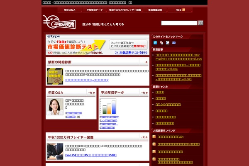Click the 平均年収データ panel heading
This screenshot has height=166, width=249.
click(x=112, y=93)
